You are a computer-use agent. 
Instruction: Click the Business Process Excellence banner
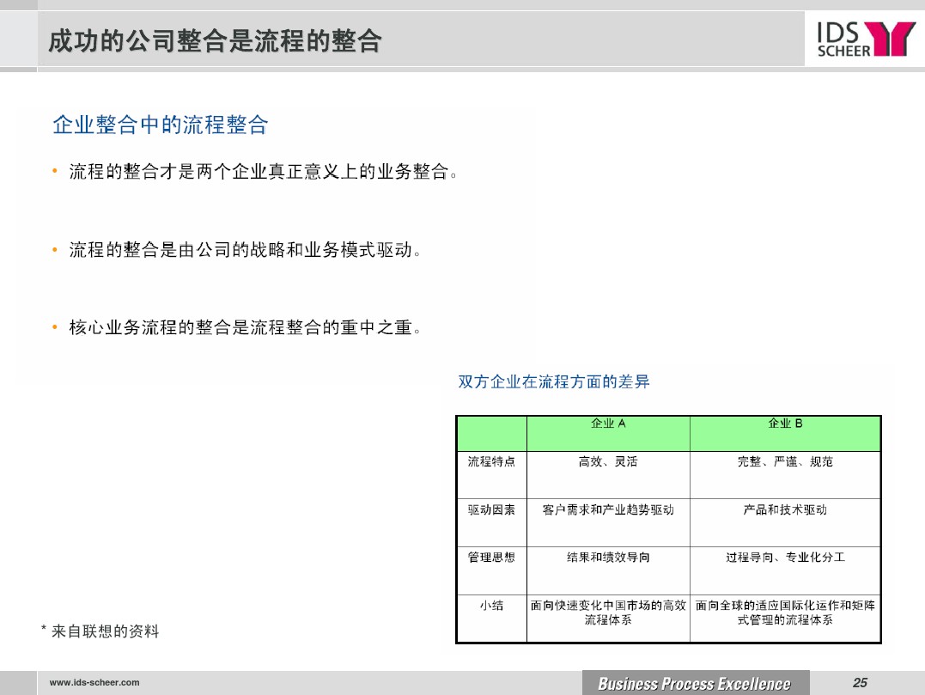pyautogui.click(x=695, y=683)
